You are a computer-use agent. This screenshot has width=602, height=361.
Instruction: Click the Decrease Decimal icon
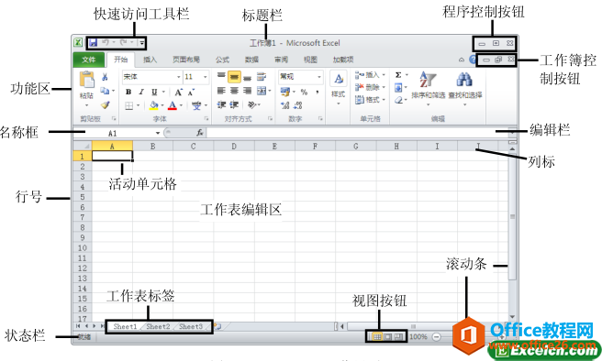tap(298, 105)
